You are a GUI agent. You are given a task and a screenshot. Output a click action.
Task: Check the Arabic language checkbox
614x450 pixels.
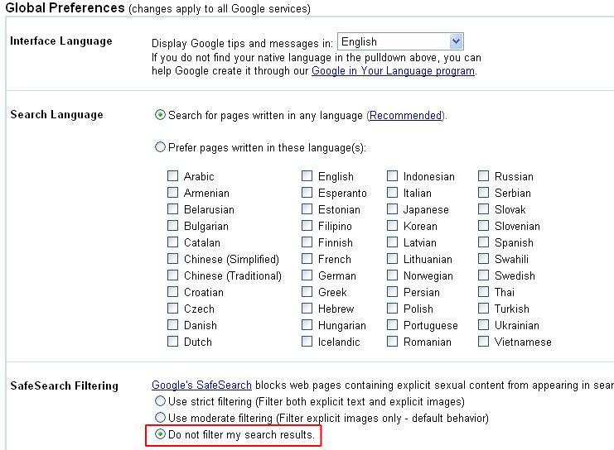(x=173, y=176)
